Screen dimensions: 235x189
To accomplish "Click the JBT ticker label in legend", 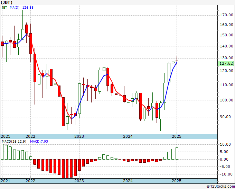I will [4, 8].
